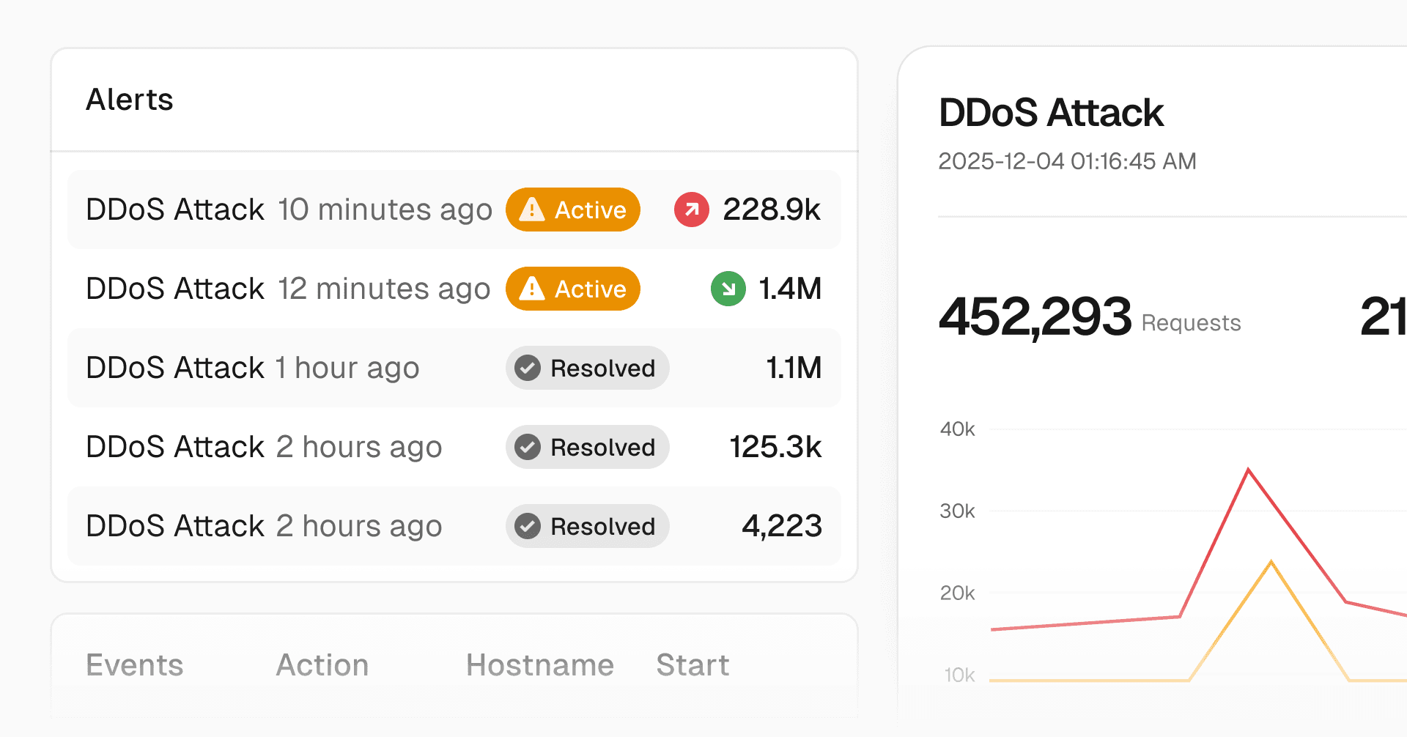Viewport: 1407px width, 737px height.
Task: Sort by the Action column header
Action: (x=322, y=665)
